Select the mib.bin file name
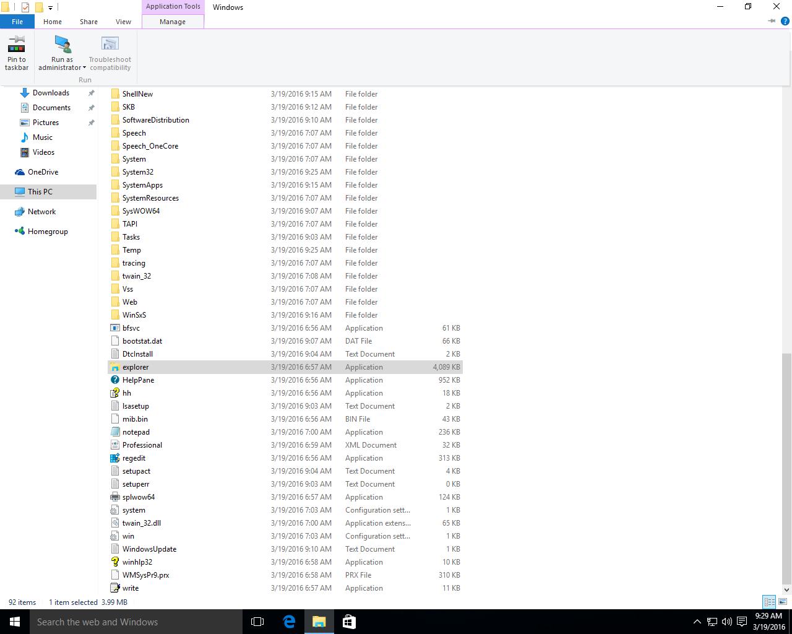This screenshot has width=792, height=634. (135, 419)
